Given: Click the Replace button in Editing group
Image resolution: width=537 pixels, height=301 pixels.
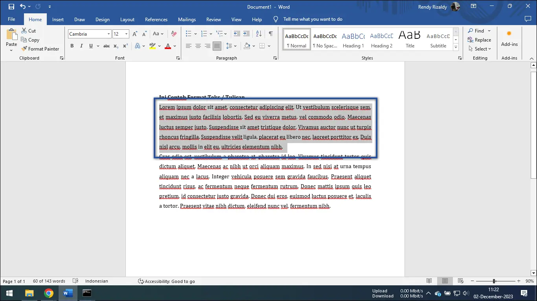Looking at the screenshot, I should (x=479, y=40).
